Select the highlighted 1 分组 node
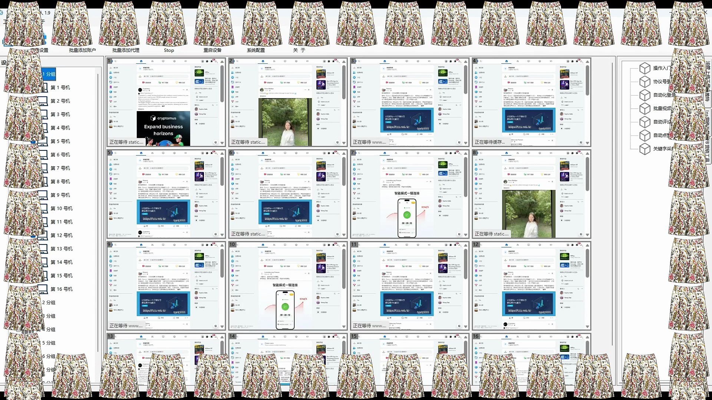Viewport: 712px width, 400px height. [x=49, y=74]
